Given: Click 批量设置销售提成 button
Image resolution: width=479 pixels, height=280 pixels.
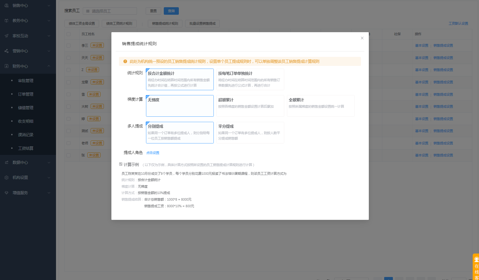Looking at the screenshot, I should (203, 23).
